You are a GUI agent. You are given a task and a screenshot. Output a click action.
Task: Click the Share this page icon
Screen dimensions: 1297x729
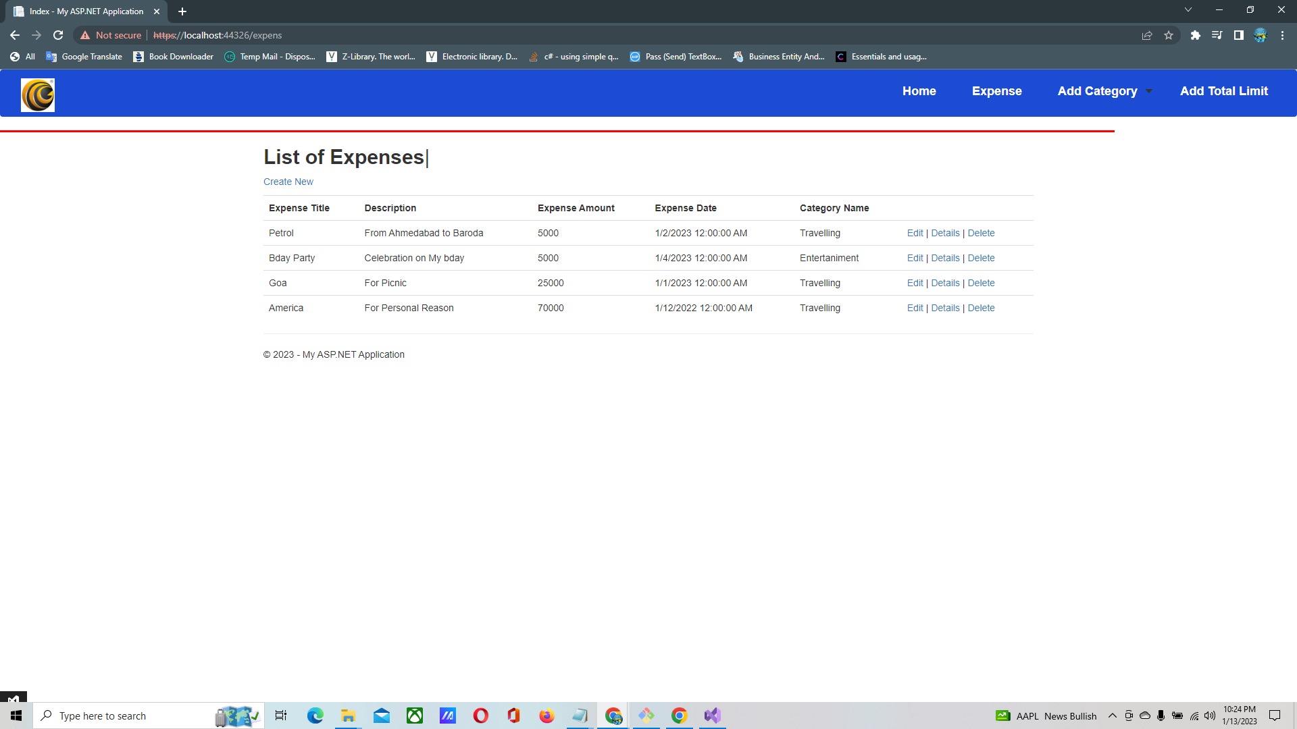coord(1147,35)
